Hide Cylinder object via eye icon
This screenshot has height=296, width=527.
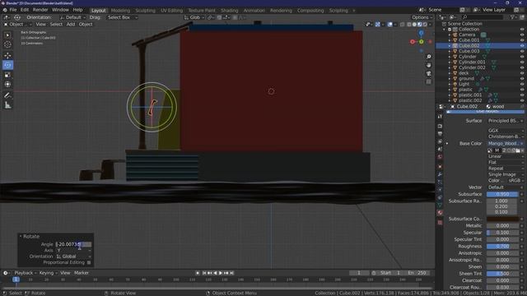pos(522,57)
